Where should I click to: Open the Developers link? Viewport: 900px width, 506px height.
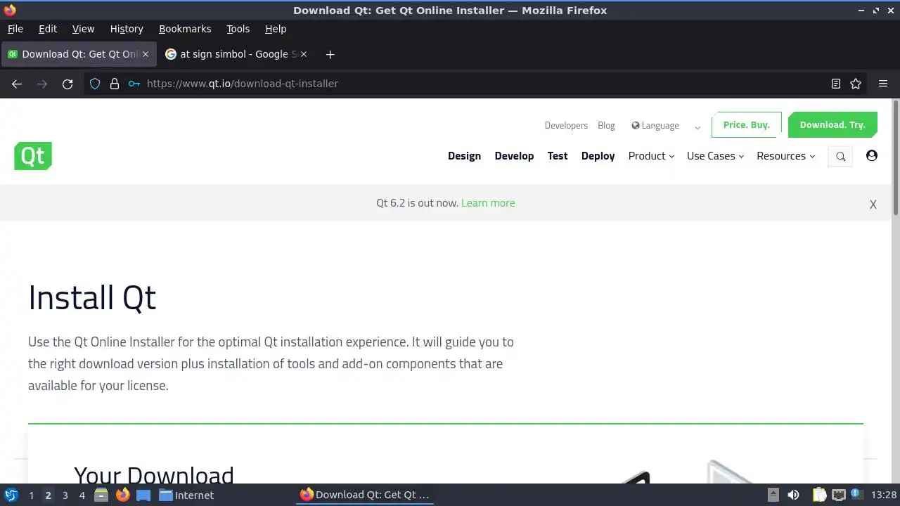pos(566,126)
